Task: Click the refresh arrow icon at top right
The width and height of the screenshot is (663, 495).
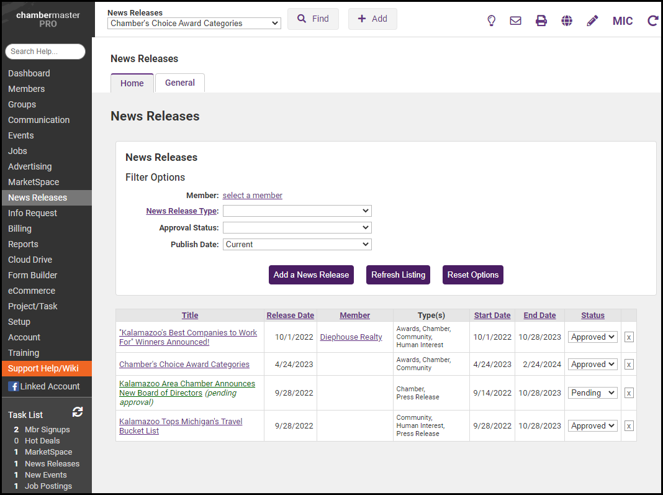Action: click(652, 20)
